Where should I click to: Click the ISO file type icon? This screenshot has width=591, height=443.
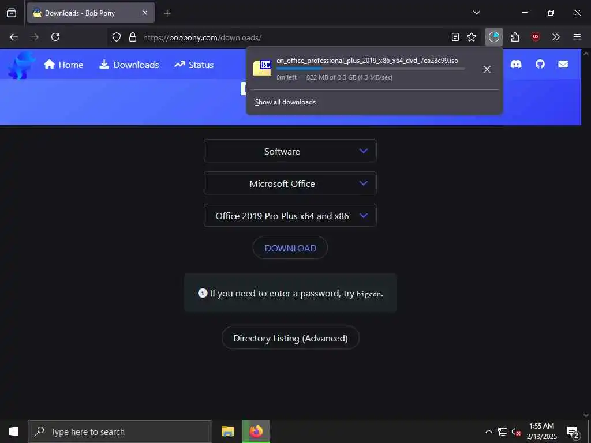tap(262, 68)
